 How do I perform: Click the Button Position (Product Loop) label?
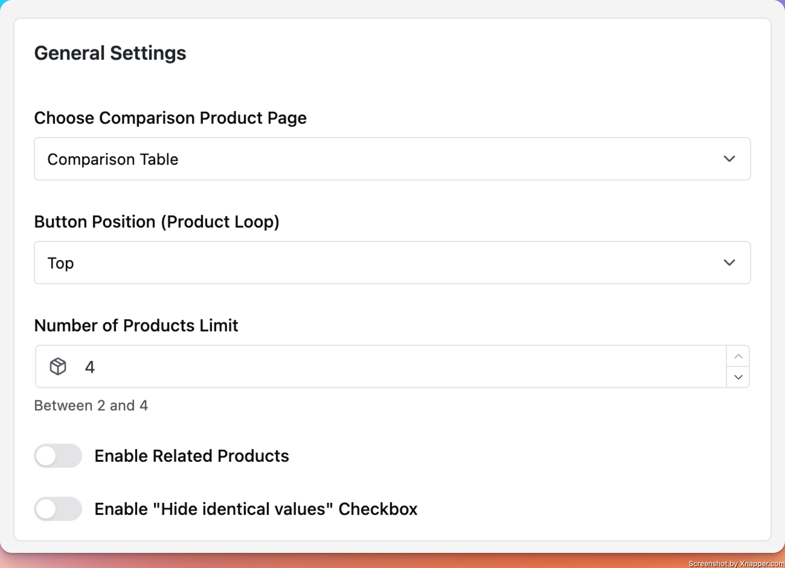[x=156, y=222]
